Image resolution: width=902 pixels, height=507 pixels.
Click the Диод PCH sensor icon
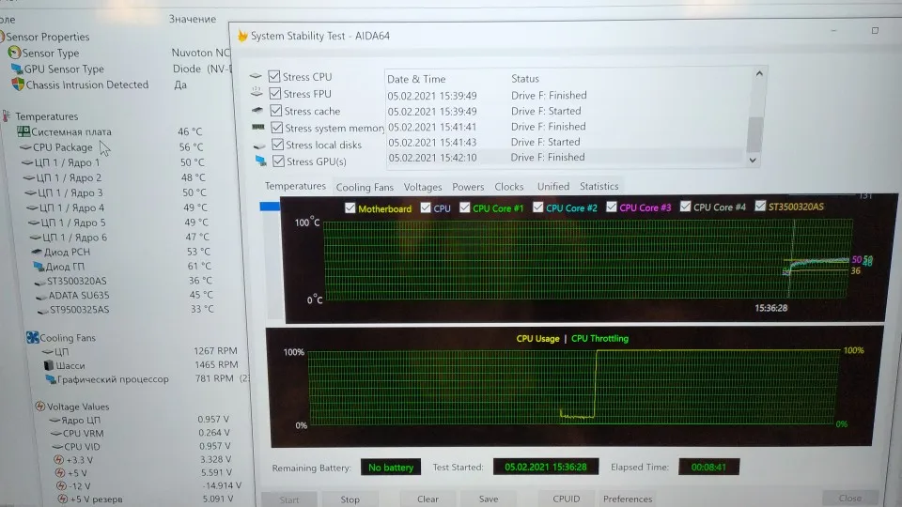37,252
